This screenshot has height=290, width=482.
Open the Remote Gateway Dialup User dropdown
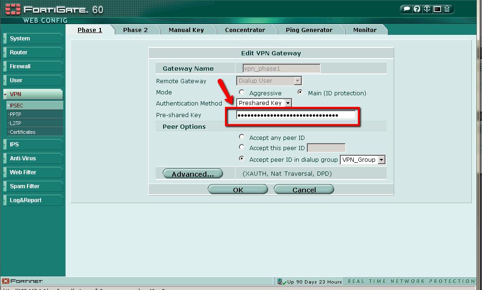(x=269, y=81)
